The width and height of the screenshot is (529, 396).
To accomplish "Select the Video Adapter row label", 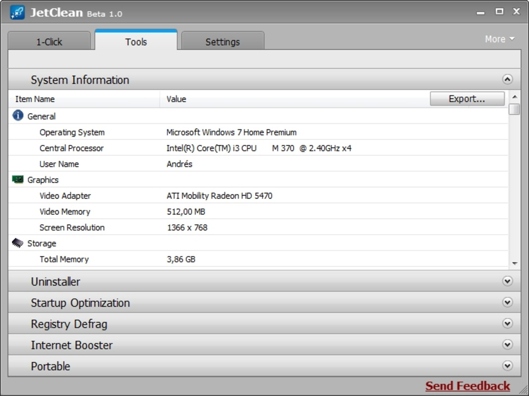I will pos(65,196).
